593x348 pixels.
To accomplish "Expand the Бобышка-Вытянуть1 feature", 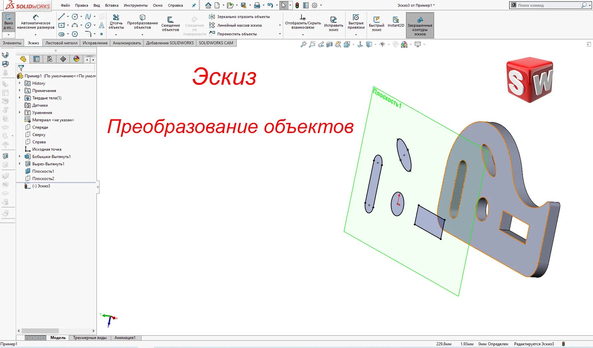I will [x=20, y=156].
